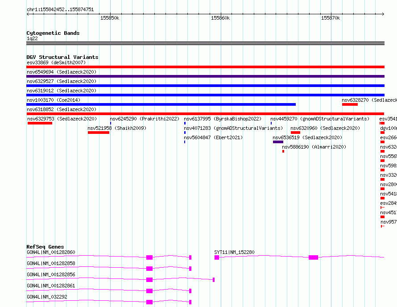Select nsv6245290 (Prakrithi2022) variant label
The width and height of the screenshot is (397, 307).
click(145, 119)
